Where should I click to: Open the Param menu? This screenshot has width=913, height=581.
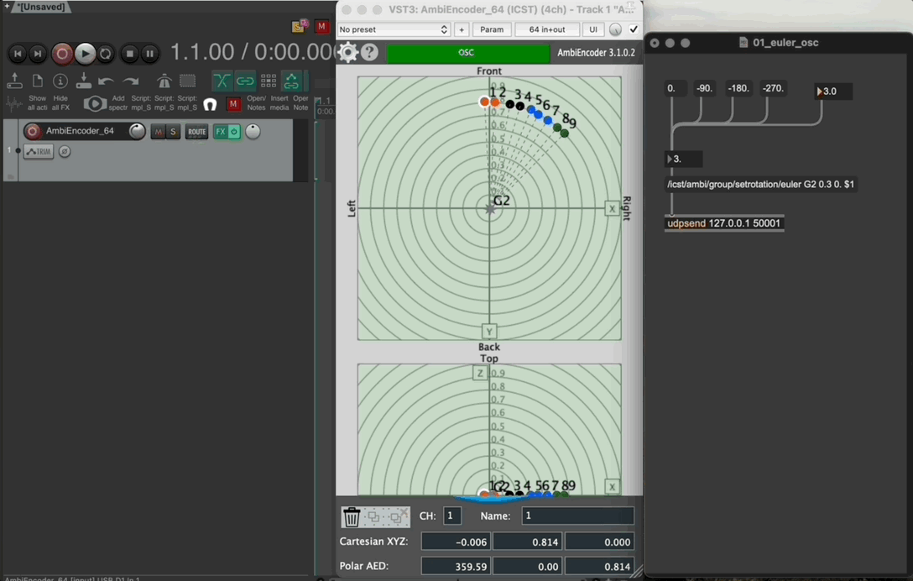(x=492, y=29)
